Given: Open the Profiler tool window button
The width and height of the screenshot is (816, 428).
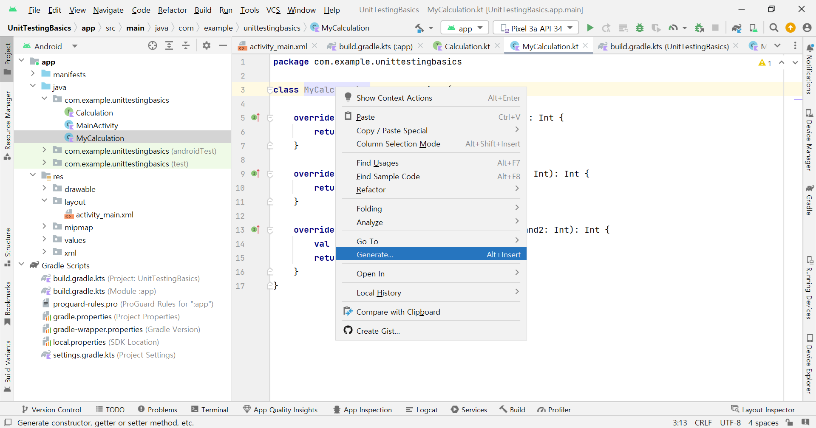Looking at the screenshot, I should [554, 409].
